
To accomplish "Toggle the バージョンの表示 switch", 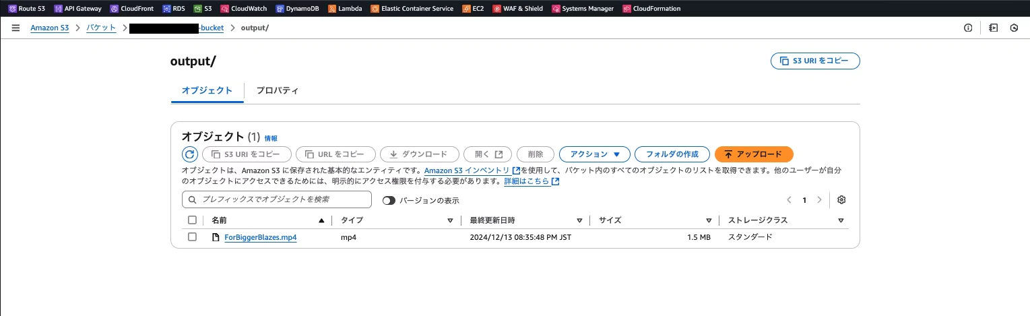I will (x=389, y=201).
